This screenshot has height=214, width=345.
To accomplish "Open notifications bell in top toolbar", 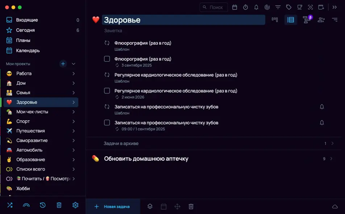I will (x=256, y=7).
